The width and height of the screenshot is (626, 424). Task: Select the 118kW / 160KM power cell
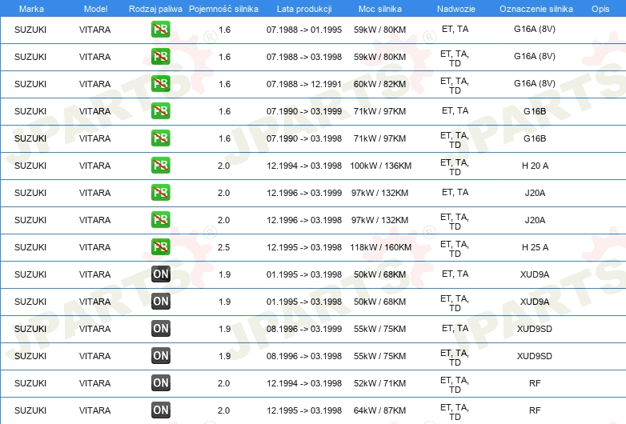380,247
